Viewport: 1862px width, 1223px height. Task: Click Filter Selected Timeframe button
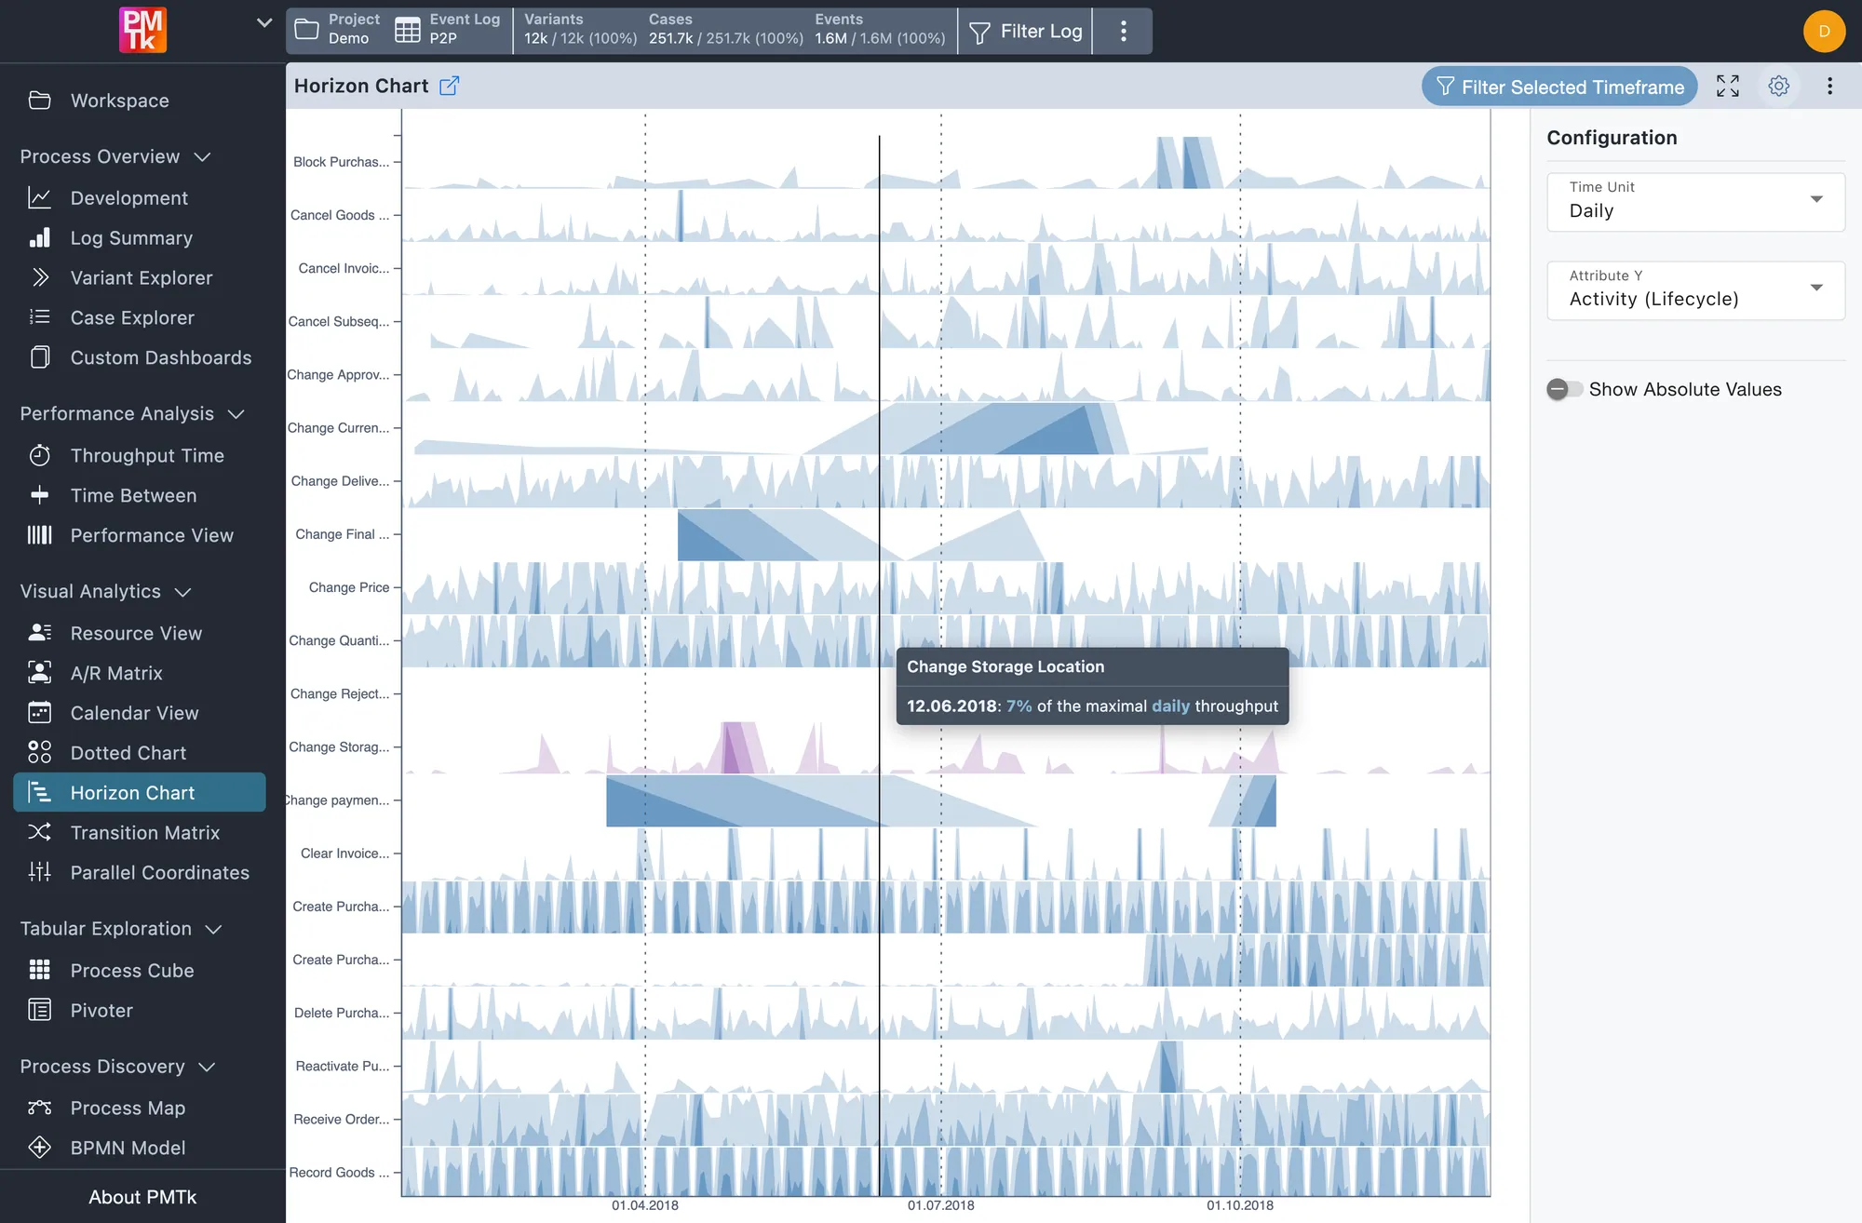[1559, 87]
